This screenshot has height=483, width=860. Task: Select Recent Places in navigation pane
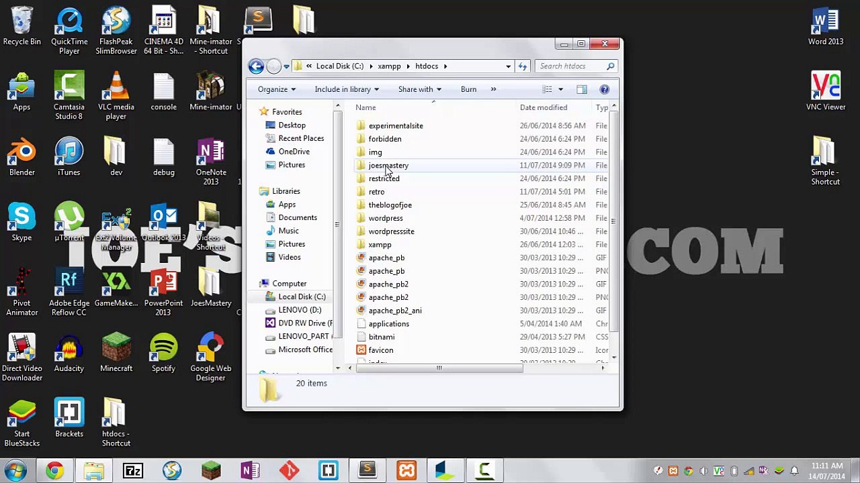[301, 138]
